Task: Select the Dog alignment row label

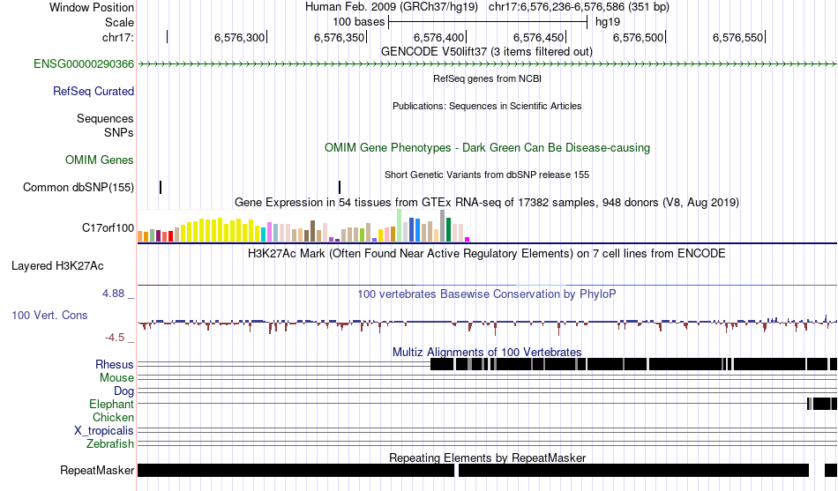Action: (124, 391)
